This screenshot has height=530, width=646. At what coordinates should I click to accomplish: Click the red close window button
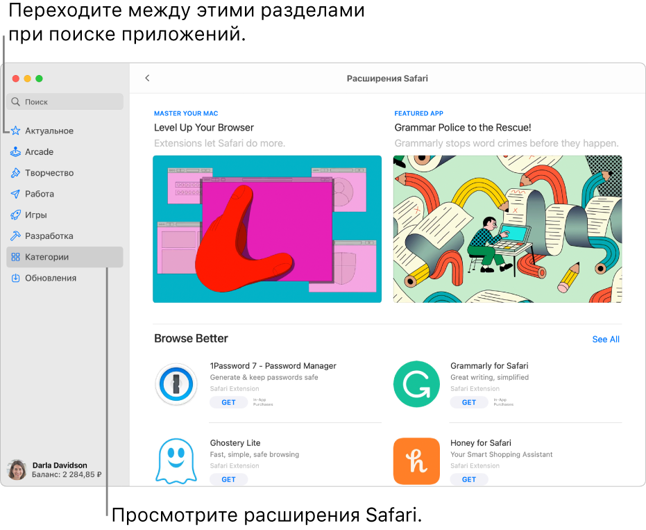pyautogui.click(x=16, y=78)
